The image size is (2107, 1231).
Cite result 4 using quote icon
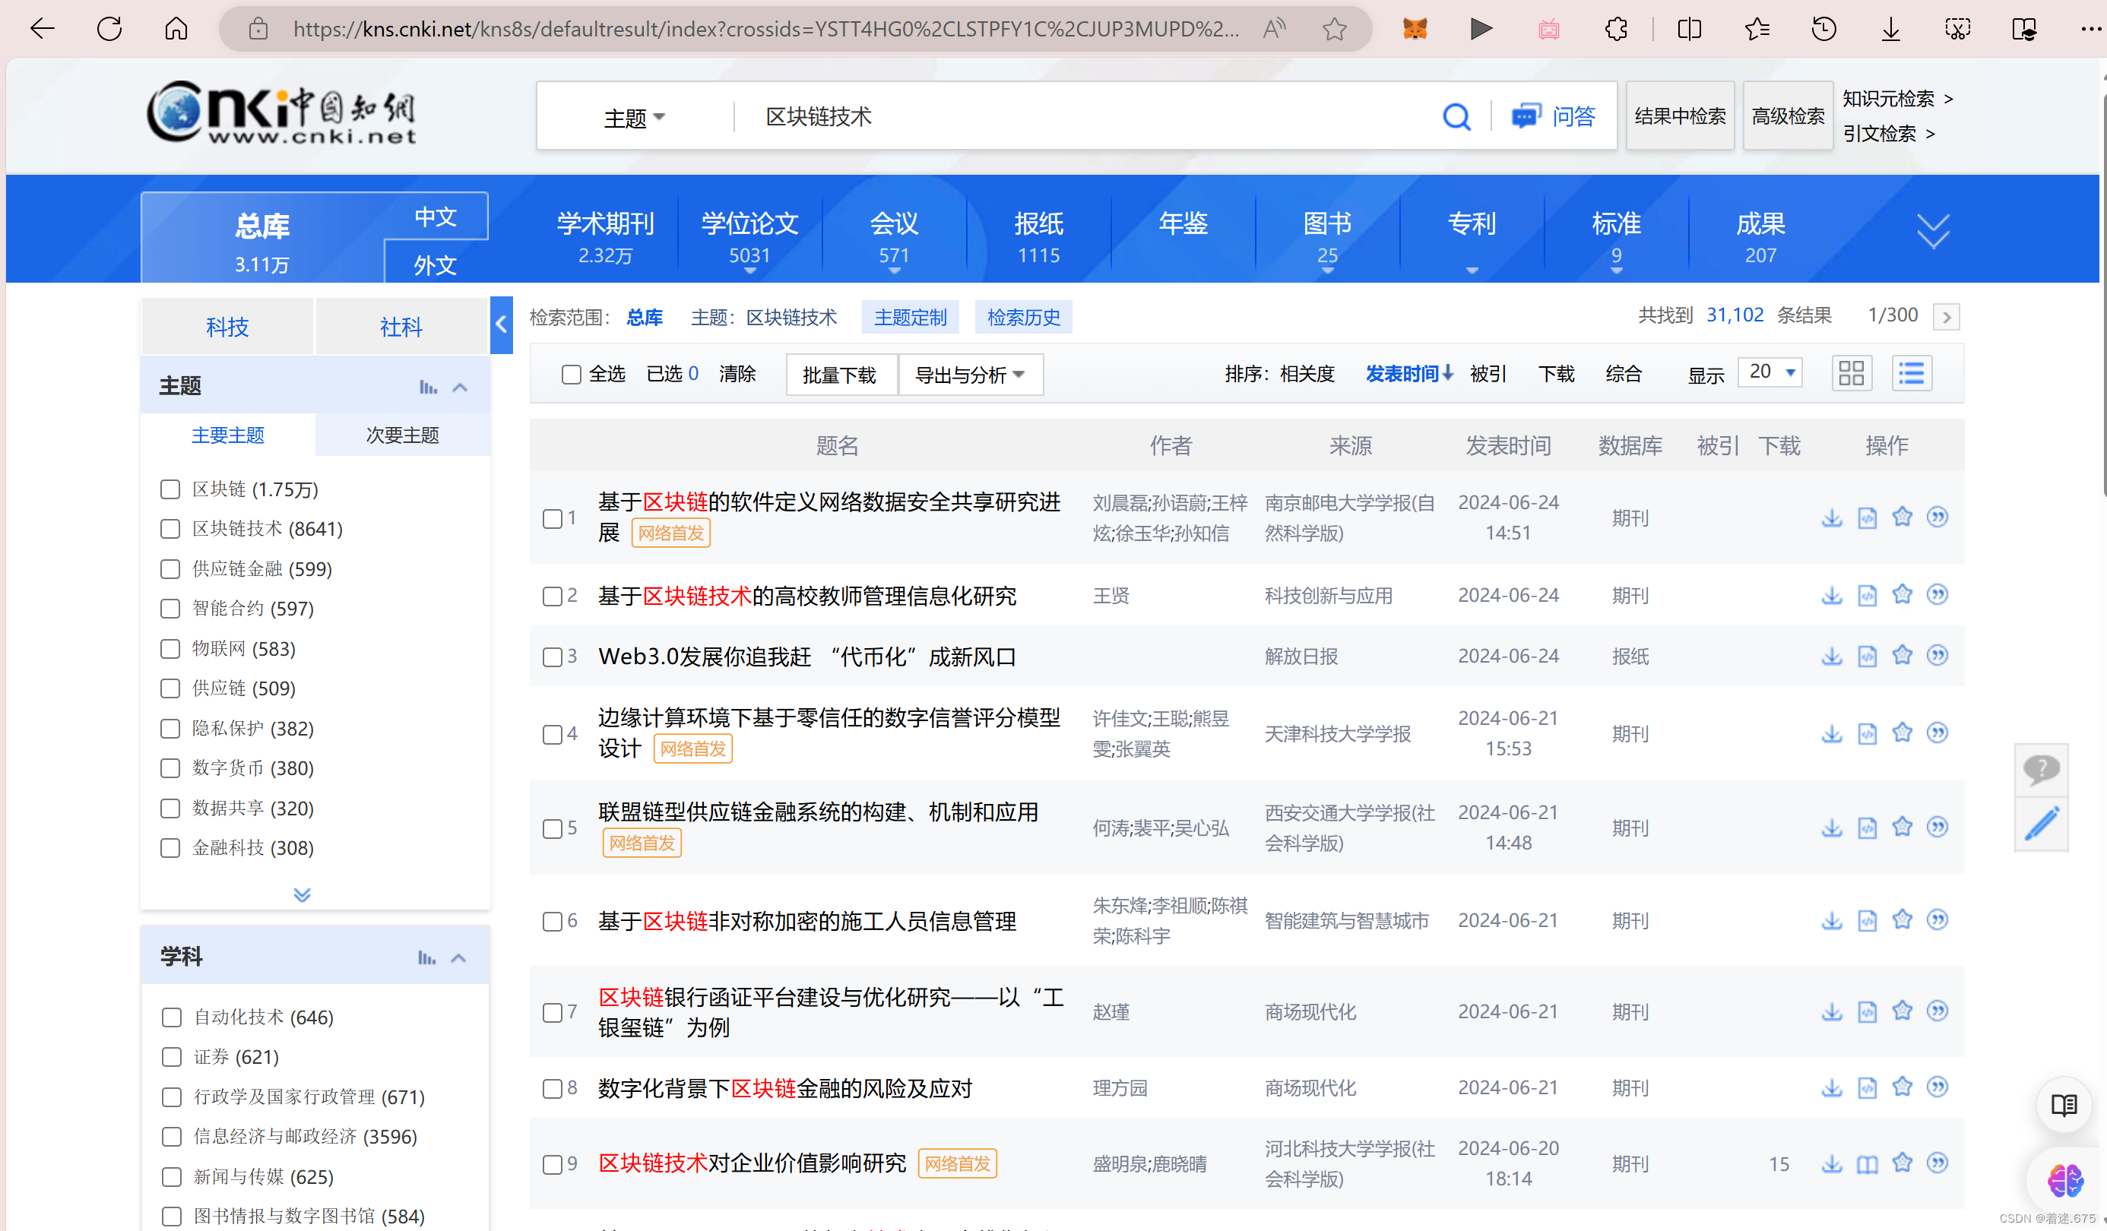(x=1937, y=733)
